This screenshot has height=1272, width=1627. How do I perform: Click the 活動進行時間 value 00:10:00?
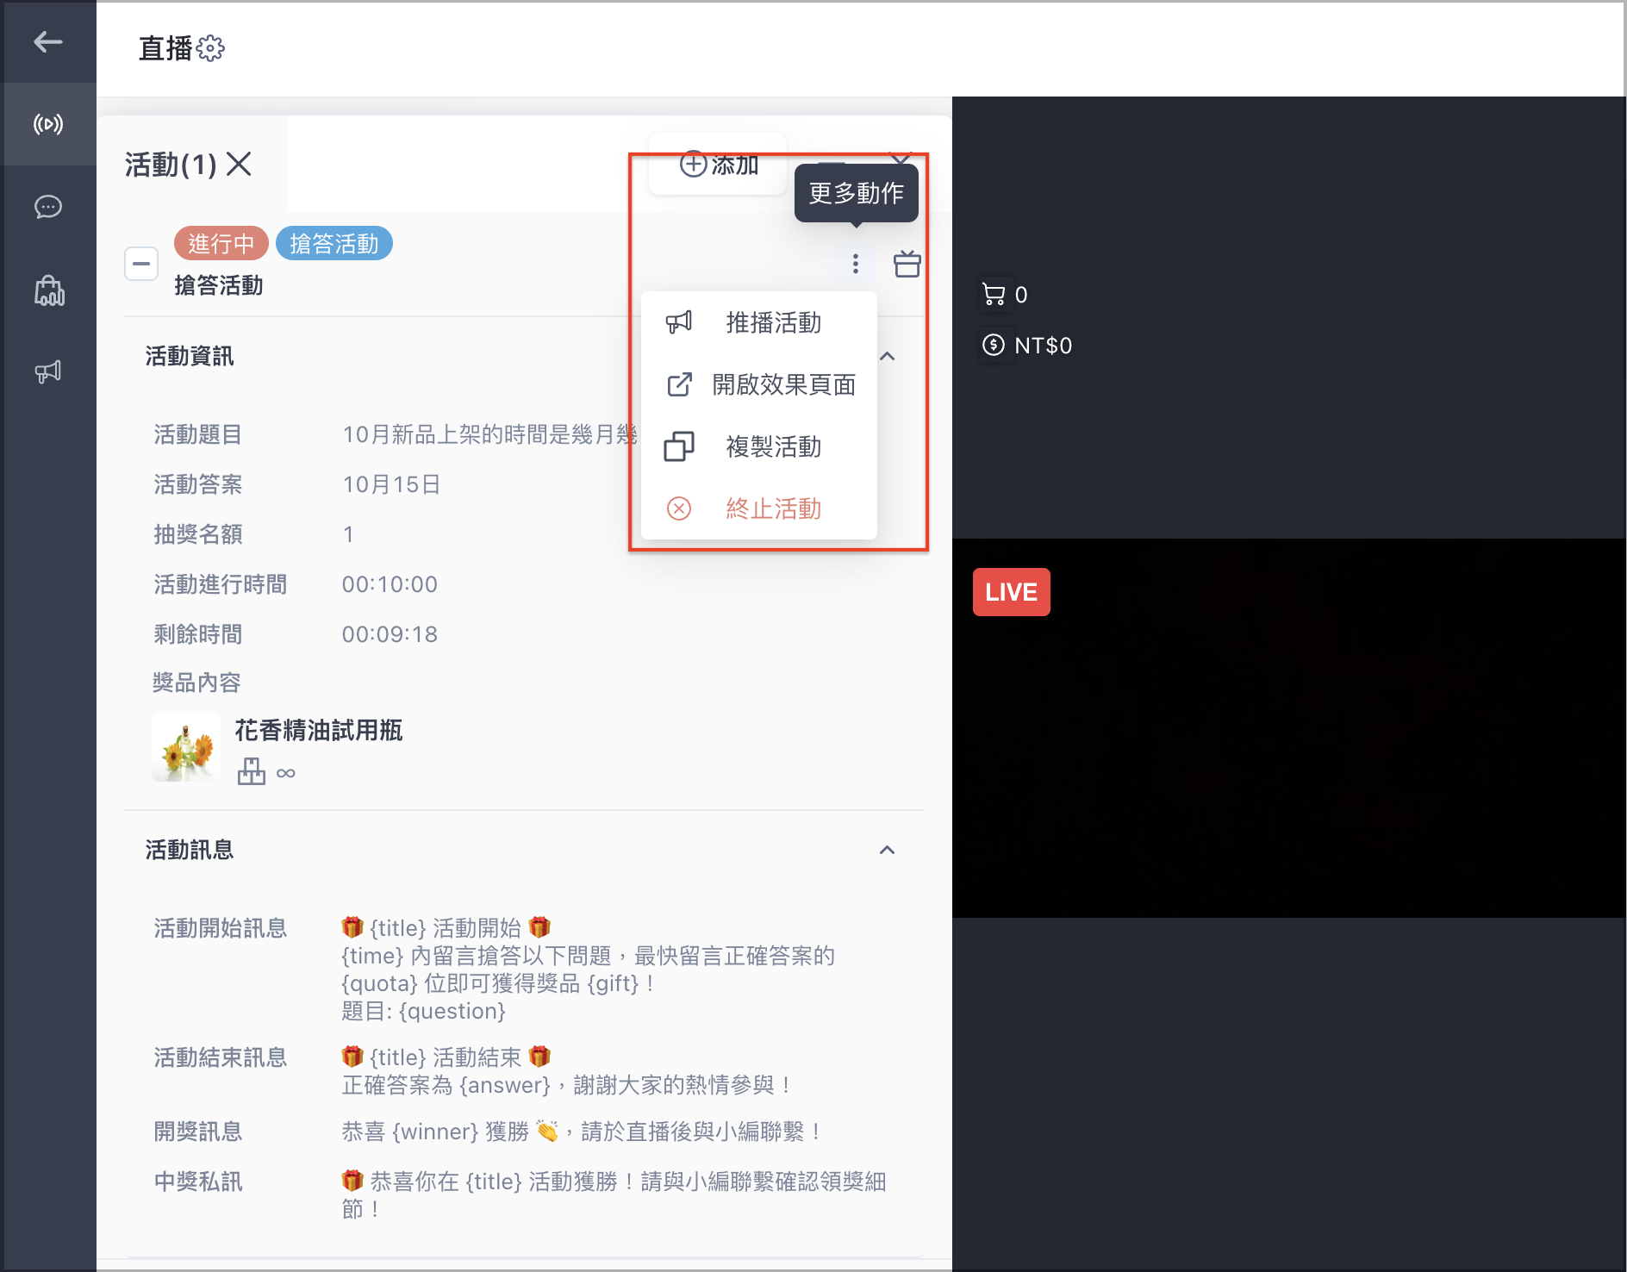(x=390, y=584)
